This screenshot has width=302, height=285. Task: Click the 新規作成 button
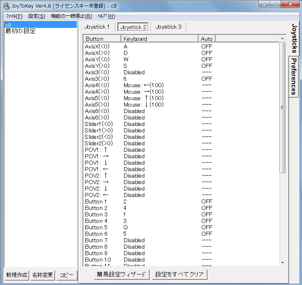pos(17,275)
